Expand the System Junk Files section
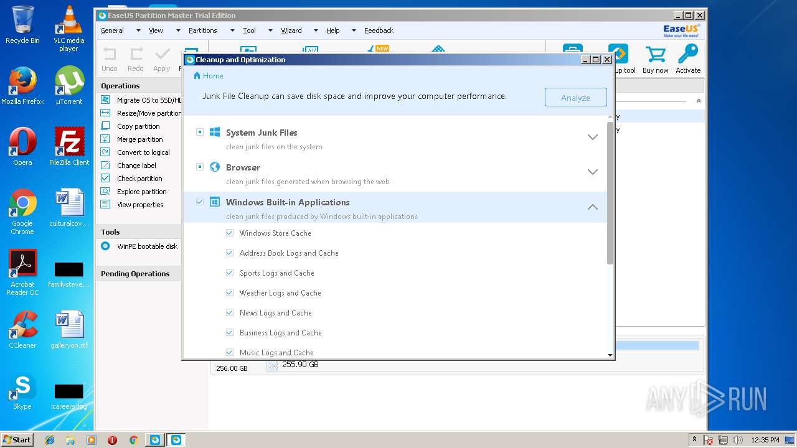Screen dimensions: 797x448 click(593, 137)
